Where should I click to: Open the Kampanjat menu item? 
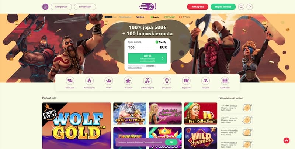pyautogui.click(x=61, y=7)
